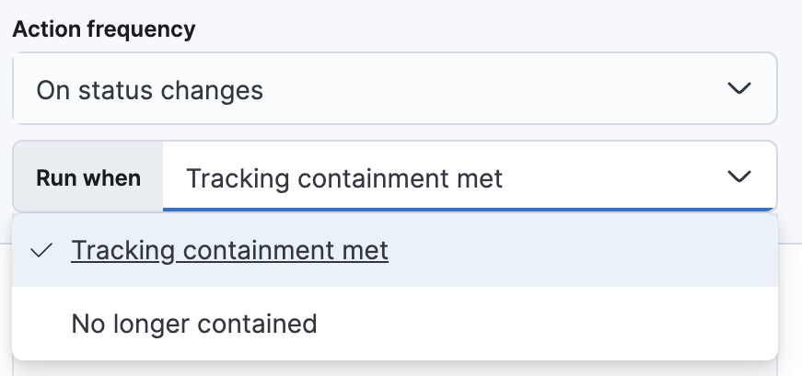Open the Action frequency dropdown

click(394, 89)
